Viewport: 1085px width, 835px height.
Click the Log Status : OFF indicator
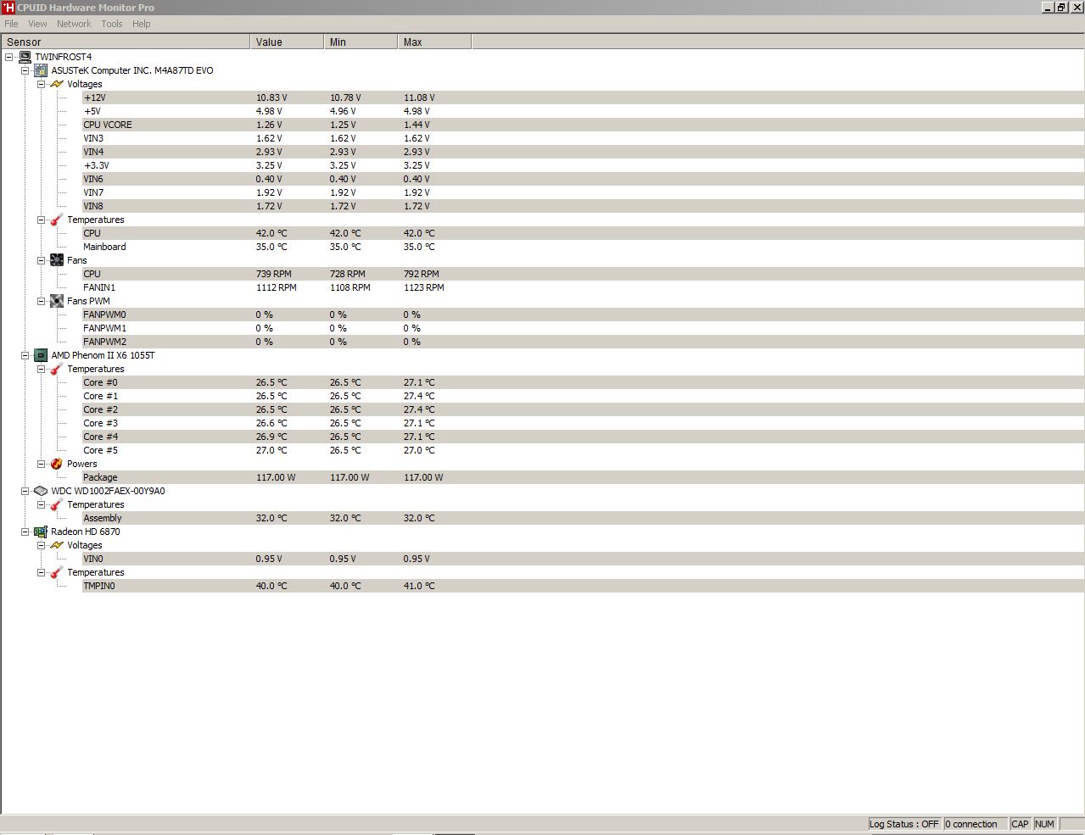(904, 824)
